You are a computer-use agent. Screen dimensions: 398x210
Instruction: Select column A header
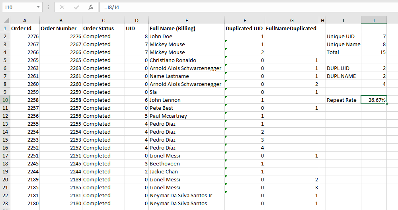click(x=25, y=21)
